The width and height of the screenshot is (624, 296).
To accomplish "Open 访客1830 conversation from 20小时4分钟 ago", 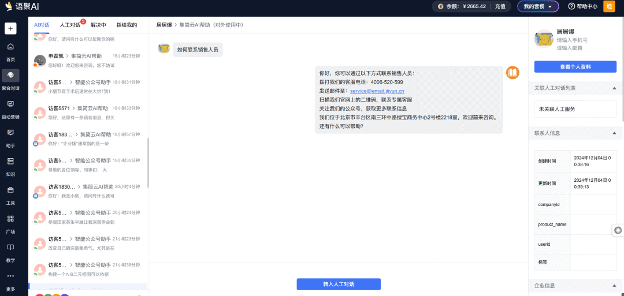I will point(88,191).
